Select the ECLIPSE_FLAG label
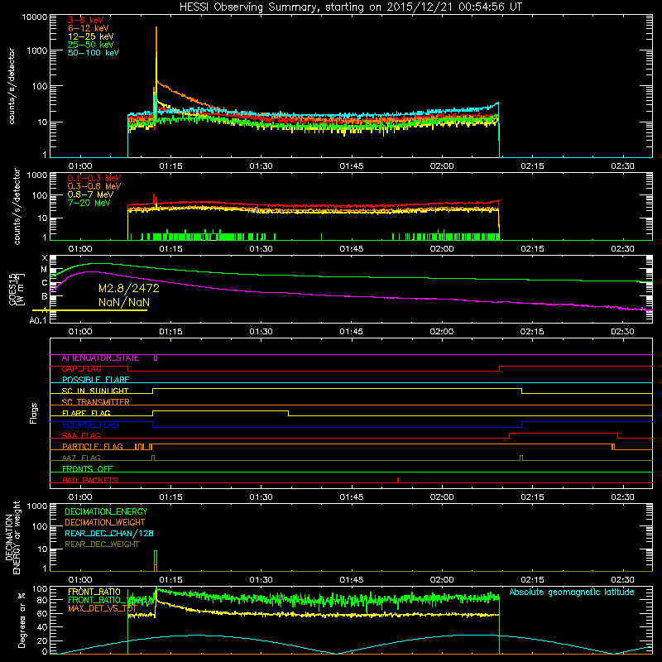The height and width of the screenshot is (662, 662). 90,425
